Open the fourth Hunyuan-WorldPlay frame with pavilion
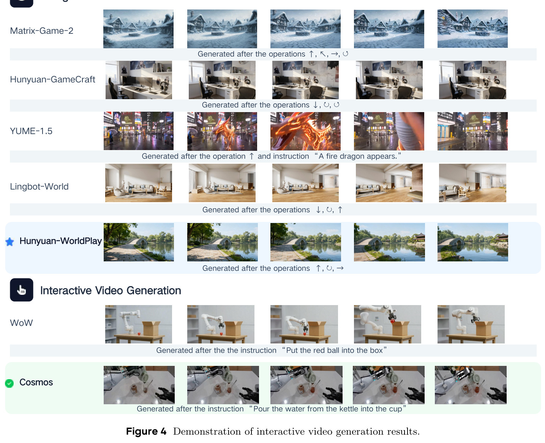545x443 pixels. pos(389,242)
